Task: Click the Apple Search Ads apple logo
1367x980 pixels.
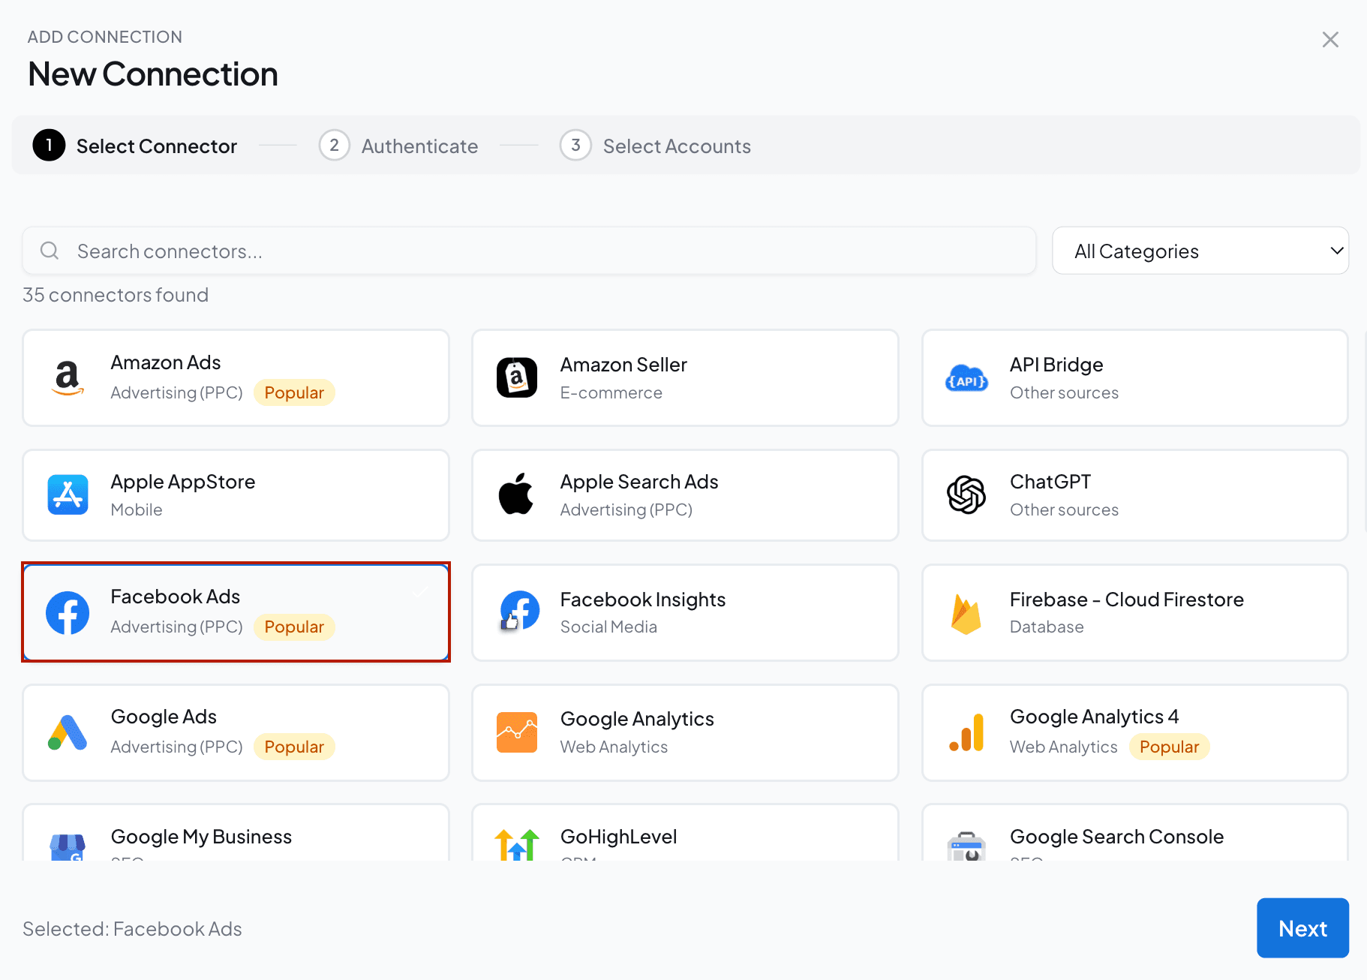Action: click(x=516, y=494)
